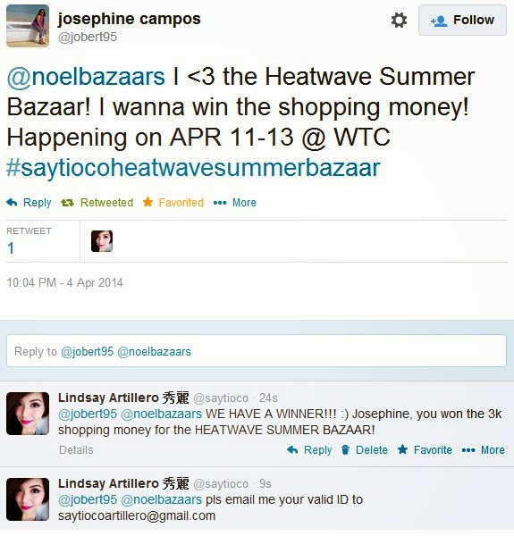
Task: Delete the WE HAVE A WINNER tweet
Action: pyautogui.click(x=365, y=450)
